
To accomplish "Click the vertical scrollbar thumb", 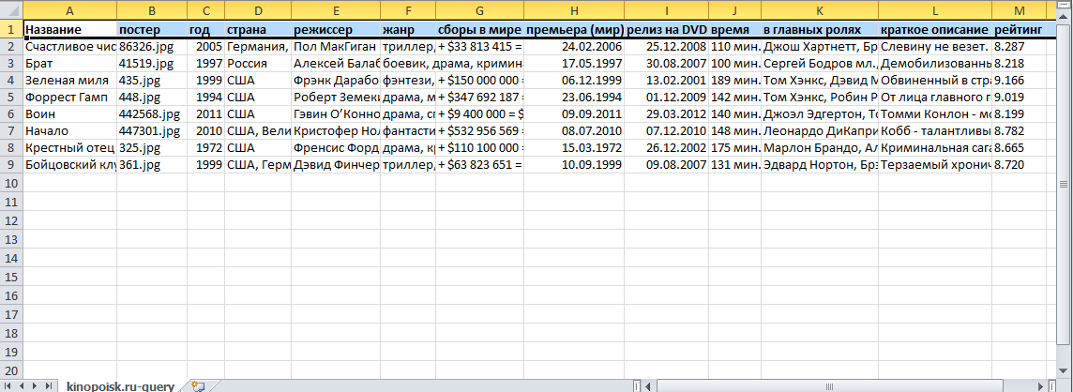I will [1065, 184].
